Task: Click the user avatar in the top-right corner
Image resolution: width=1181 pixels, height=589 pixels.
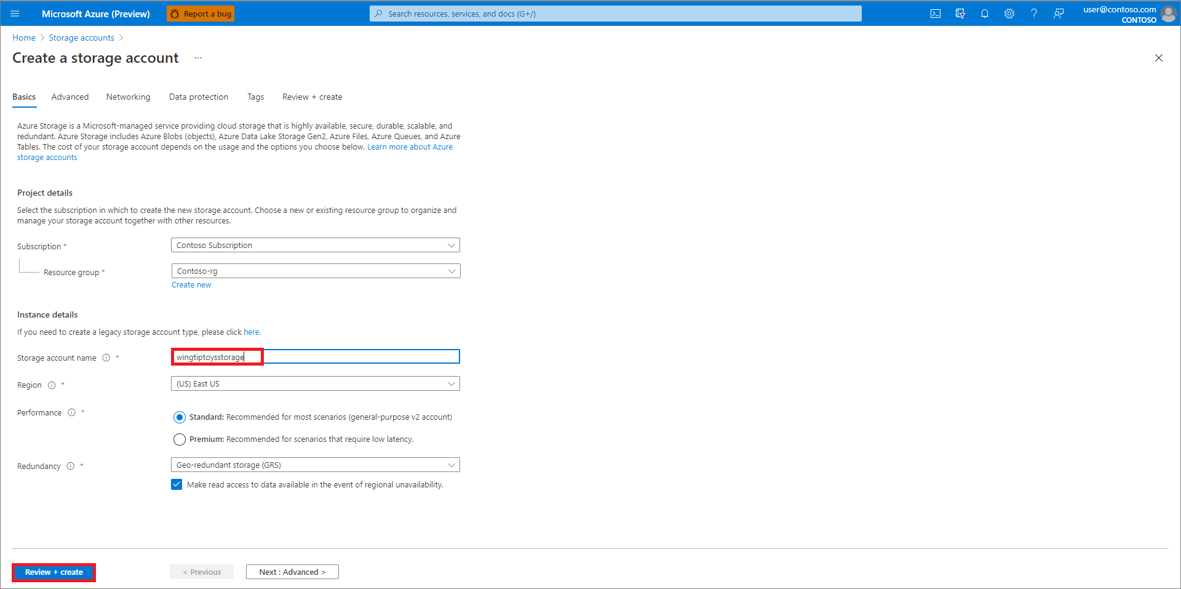Action: pyautogui.click(x=1169, y=13)
